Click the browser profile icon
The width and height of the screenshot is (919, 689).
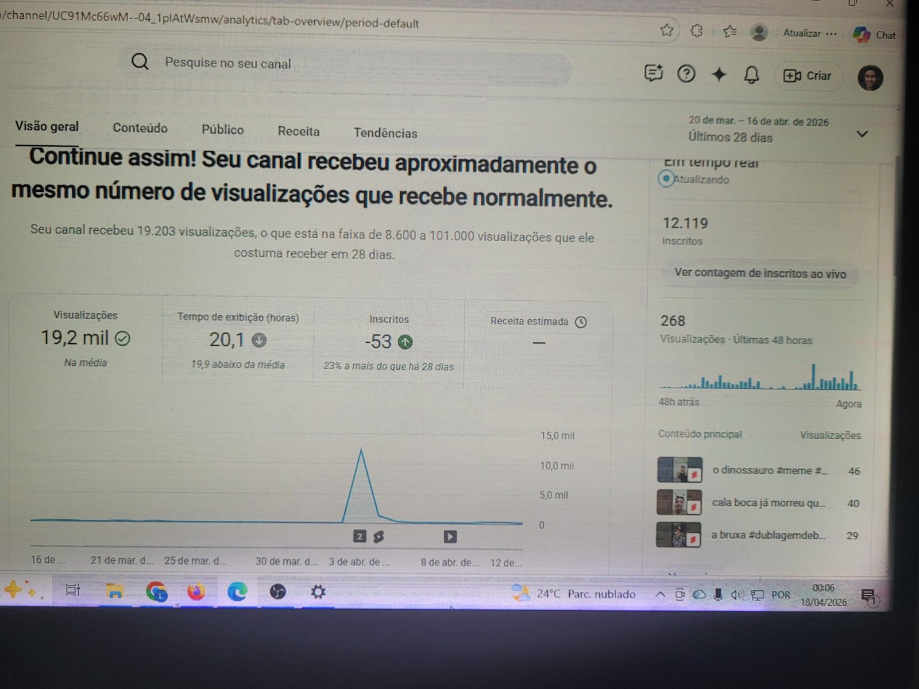(759, 33)
